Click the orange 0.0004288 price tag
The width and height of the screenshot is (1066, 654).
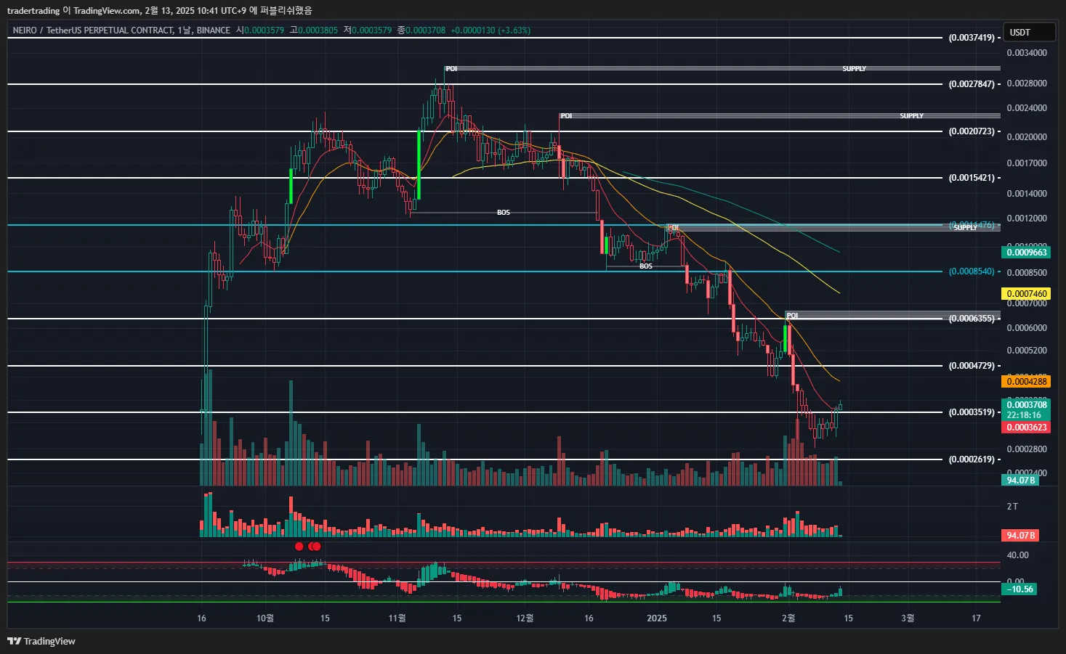(x=1026, y=382)
